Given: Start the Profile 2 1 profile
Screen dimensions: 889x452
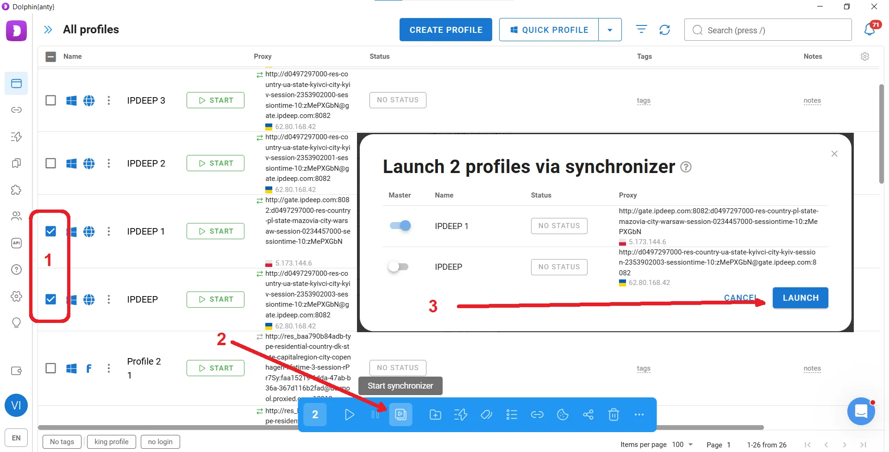Looking at the screenshot, I should (x=215, y=368).
